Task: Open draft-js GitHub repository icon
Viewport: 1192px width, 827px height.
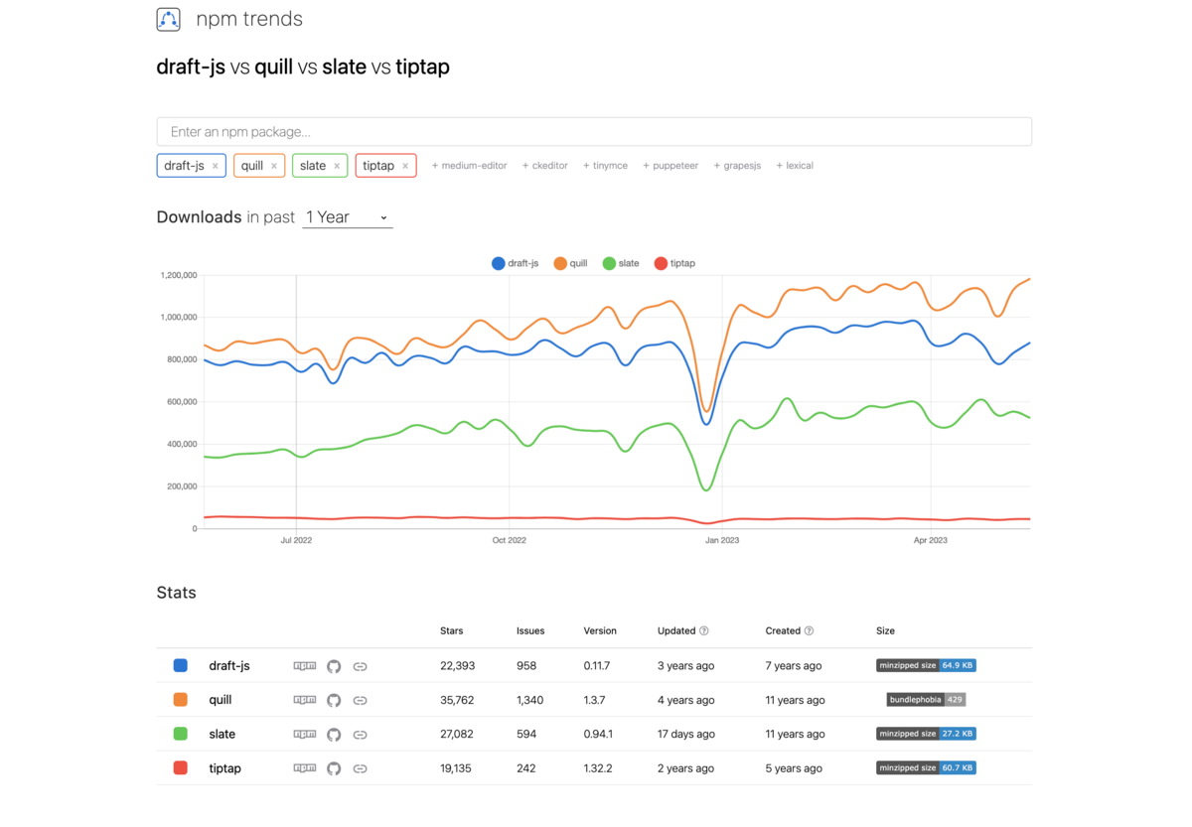Action: (x=334, y=666)
